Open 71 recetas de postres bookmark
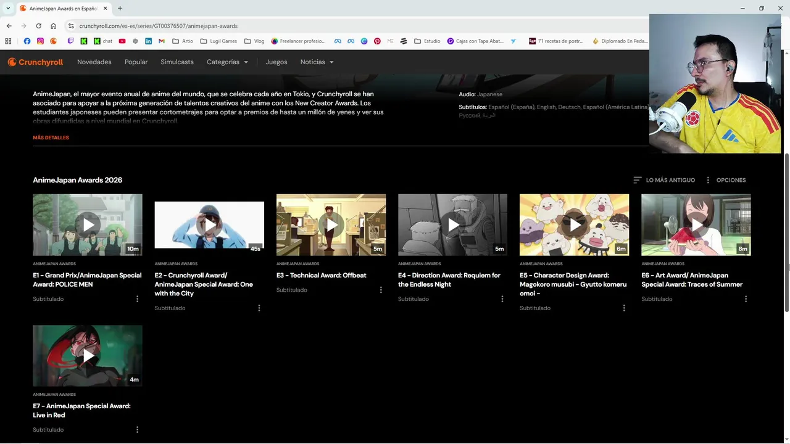Image resolution: width=790 pixels, height=444 pixels. (556, 41)
